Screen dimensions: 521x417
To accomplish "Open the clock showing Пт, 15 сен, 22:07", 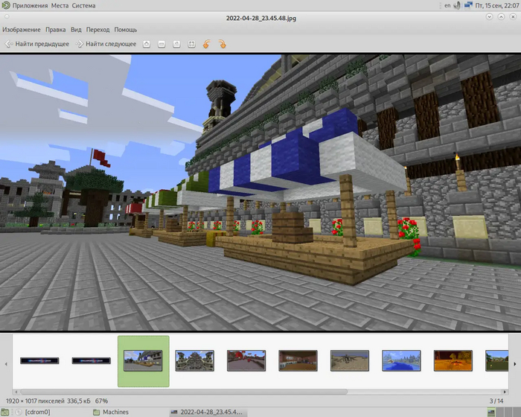I will (x=496, y=5).
